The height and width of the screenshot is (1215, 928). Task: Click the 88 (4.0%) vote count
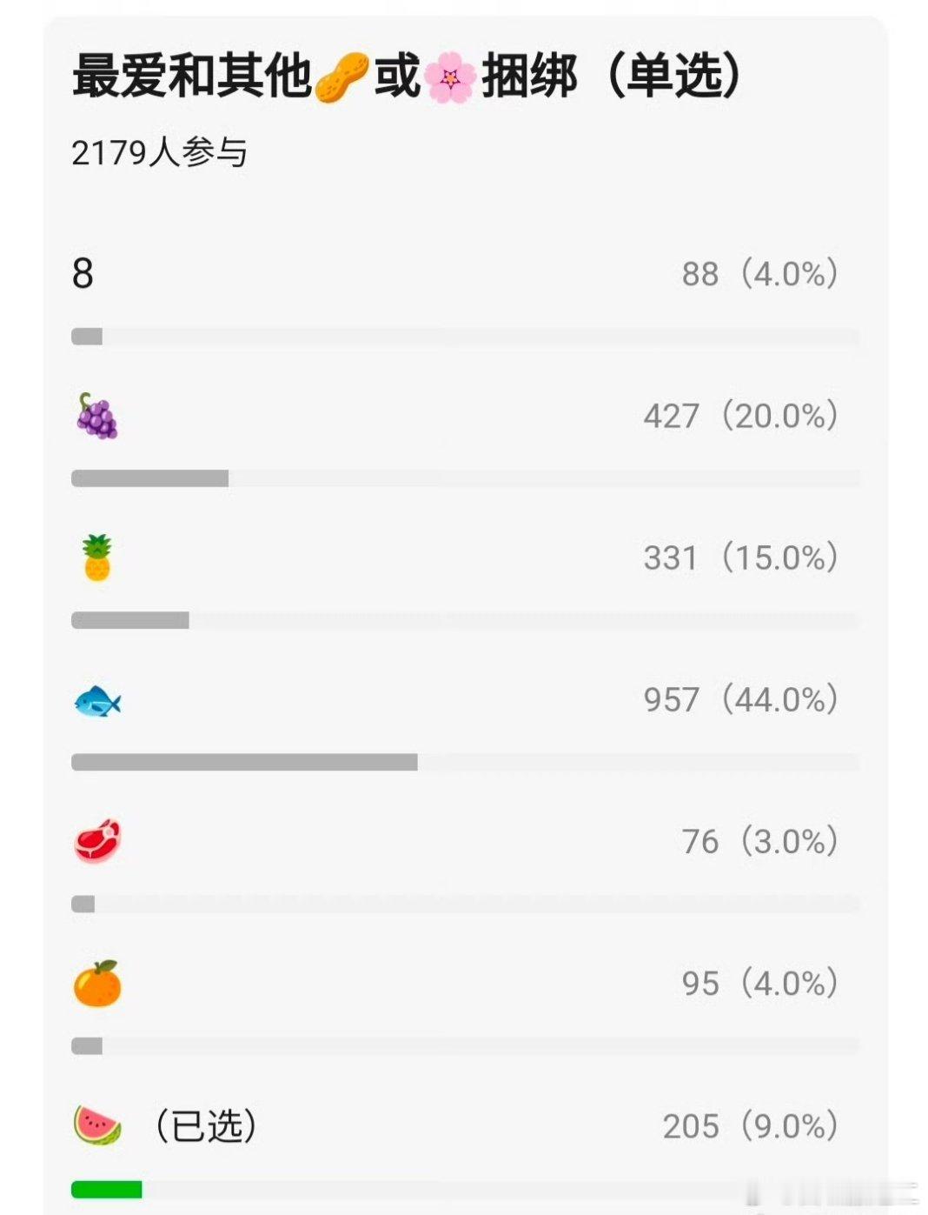pyautogui.click(x=760, y=274)
